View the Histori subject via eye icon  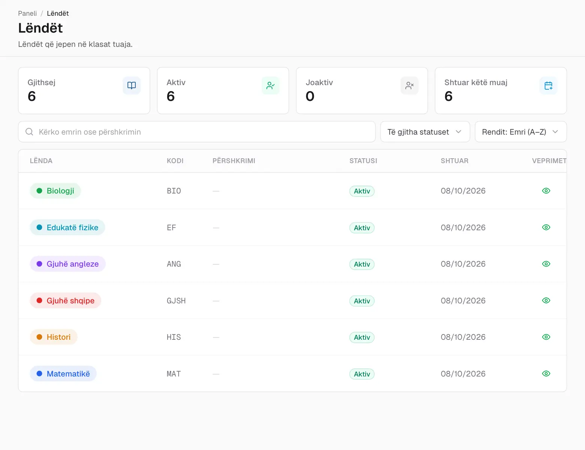546,337
